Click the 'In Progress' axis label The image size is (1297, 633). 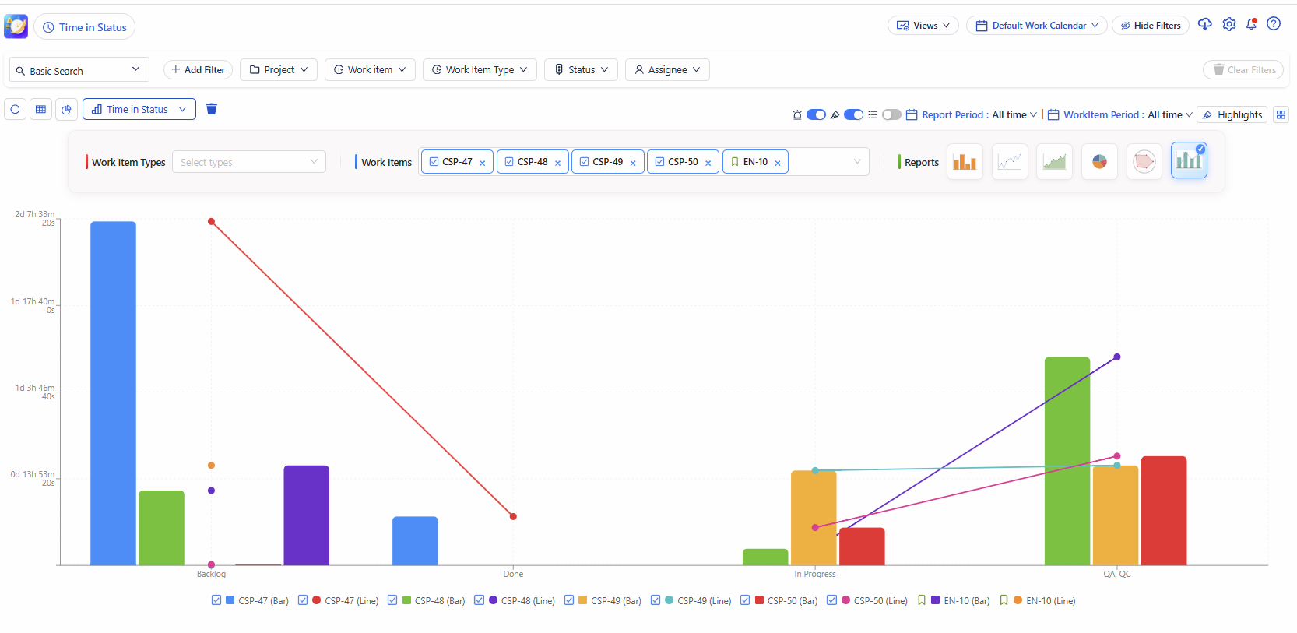coord(815,574)
